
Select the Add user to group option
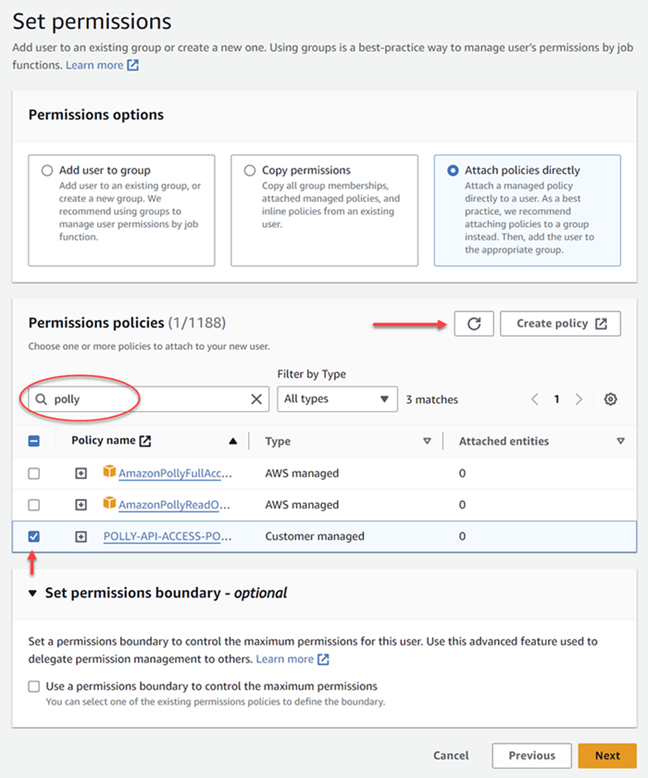click(x=47, y=170)
